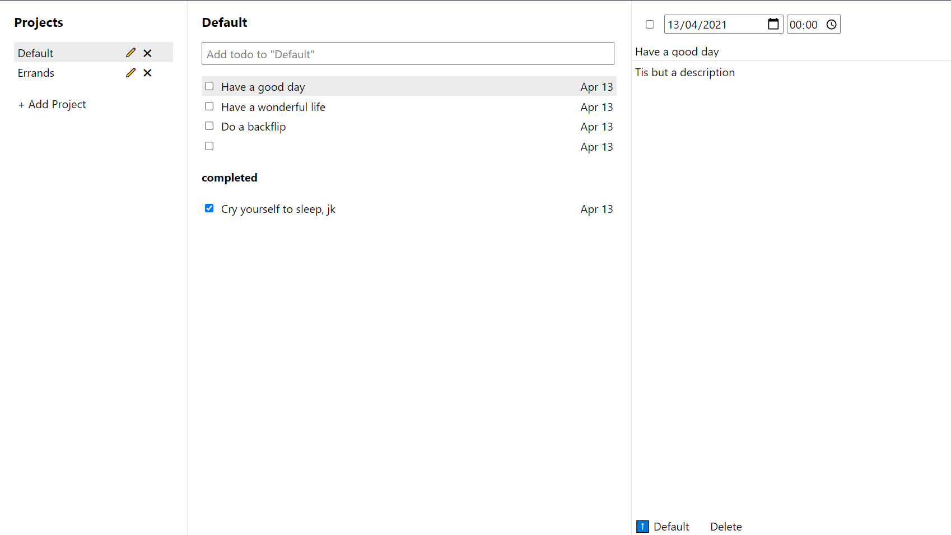Screen dimensions: 951x535
Task: Uncheck 'Cry yourself to sleep, jk' todo
Action: coord(209,208)
